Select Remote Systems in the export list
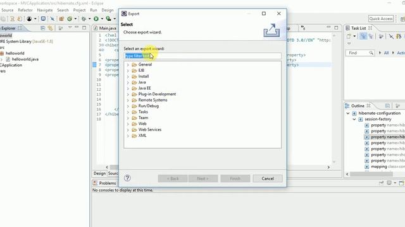Screen dimensions: 405x227 point(153,100)
